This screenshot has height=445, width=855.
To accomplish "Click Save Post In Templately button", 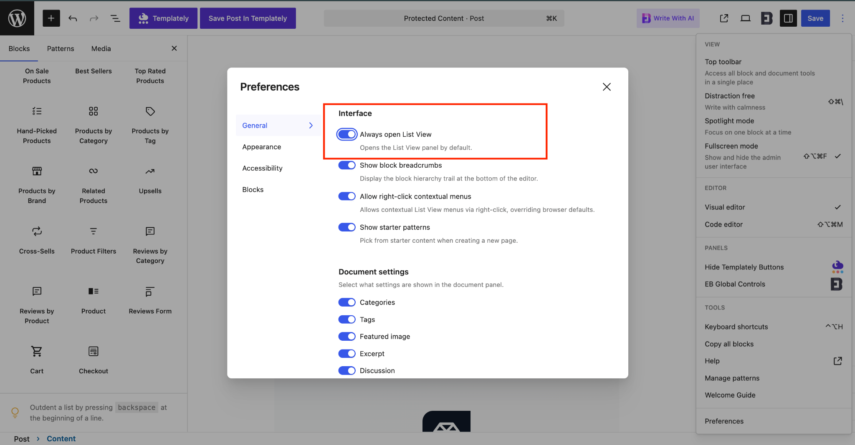I will tap(248, 18).
